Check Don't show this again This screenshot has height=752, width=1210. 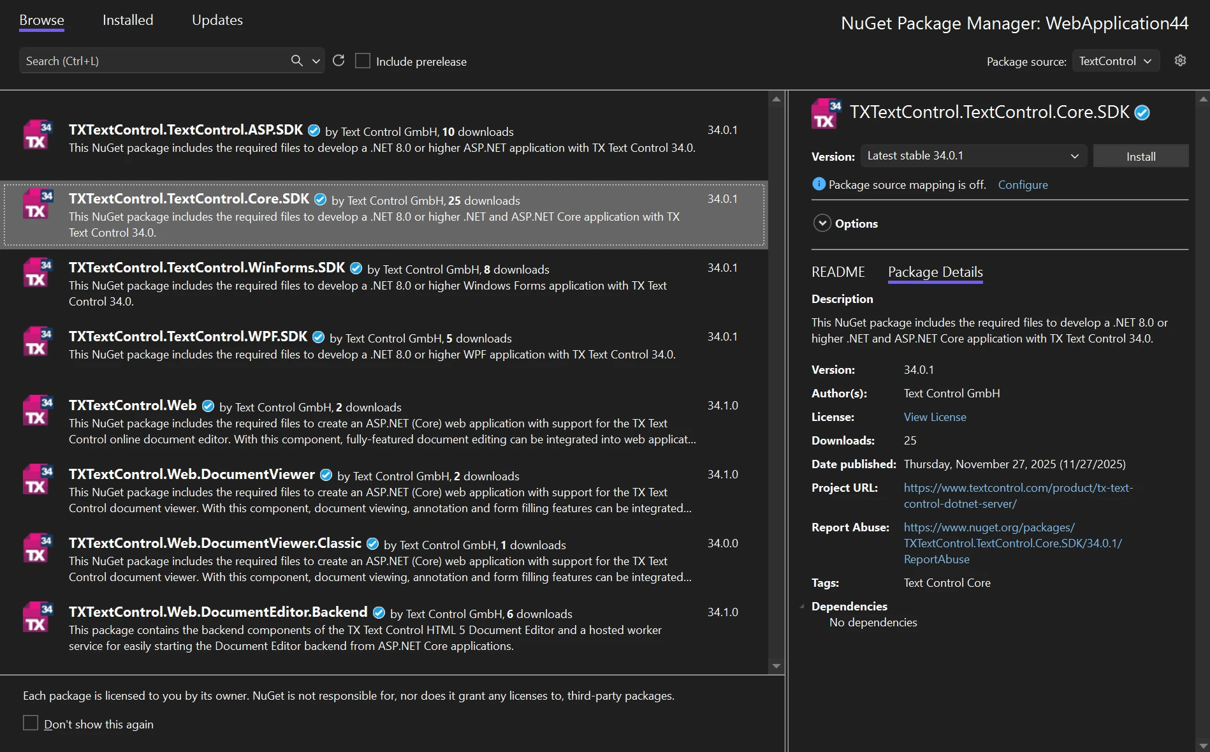click(x=30, y=723)
